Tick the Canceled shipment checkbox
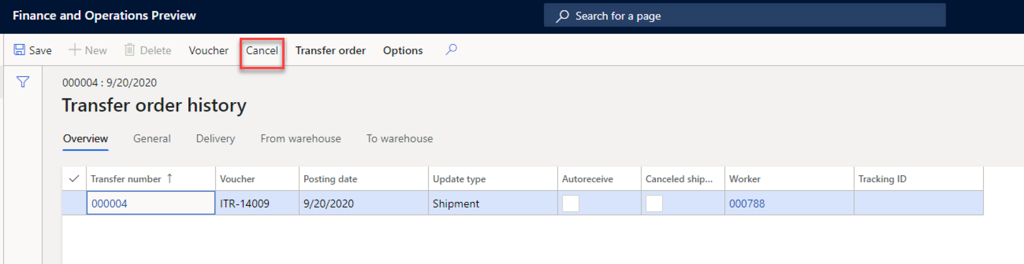Screen dimensions: 1024x264 click(654, 203)
